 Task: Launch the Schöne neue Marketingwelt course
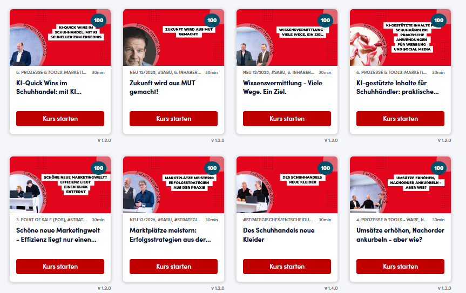[x=60, y=267]
